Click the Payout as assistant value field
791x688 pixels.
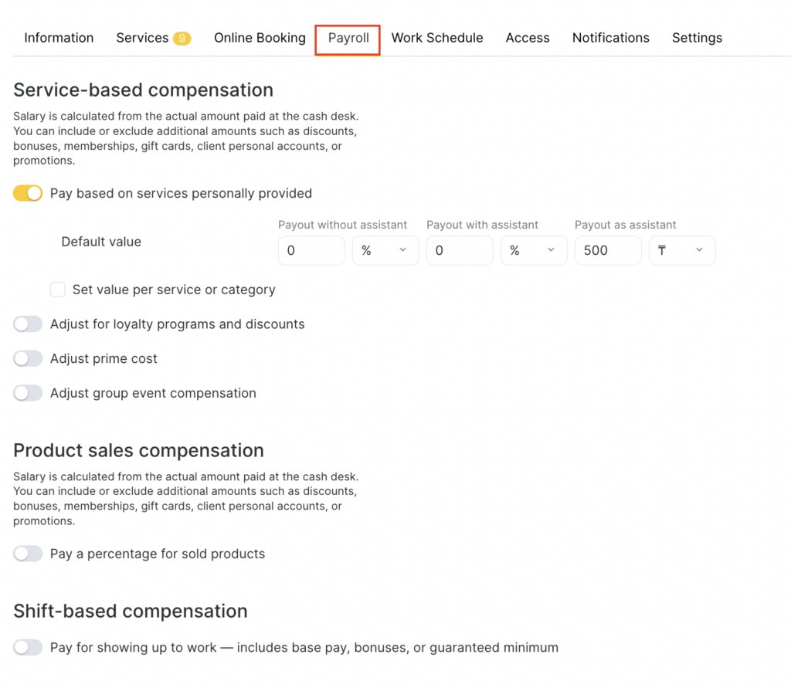(607, 251)
